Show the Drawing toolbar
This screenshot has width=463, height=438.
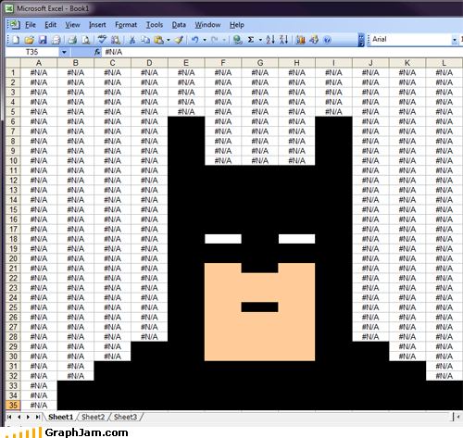[x=314, y=40]
